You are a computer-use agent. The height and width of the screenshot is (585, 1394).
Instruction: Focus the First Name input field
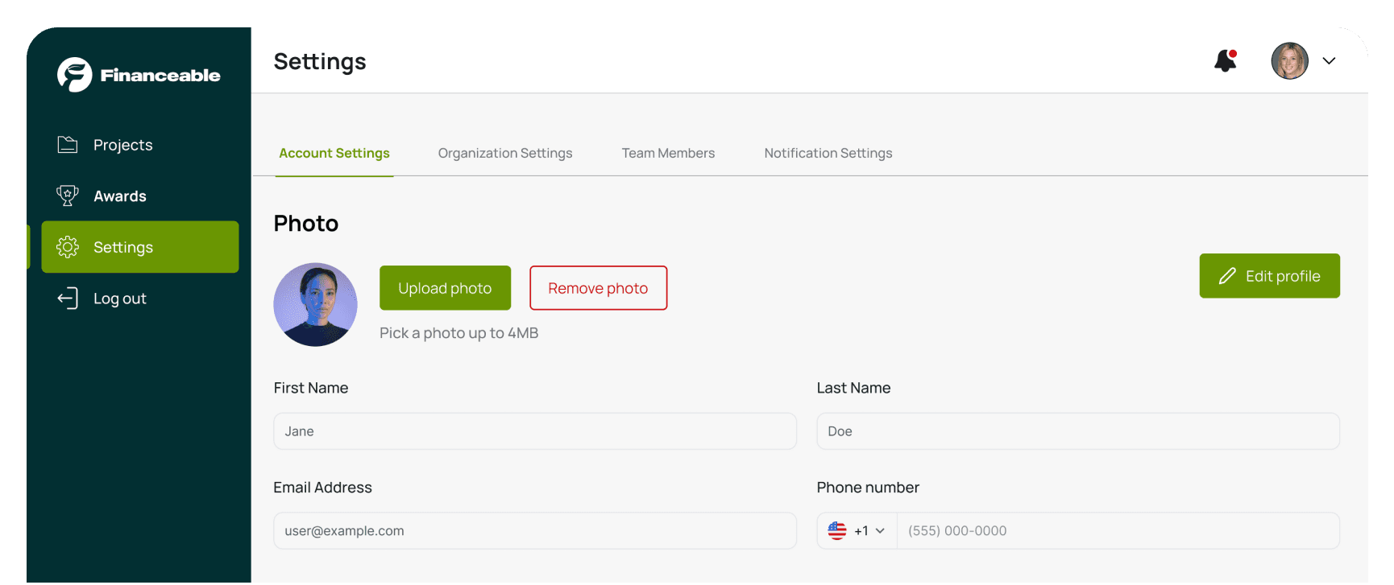535,431
